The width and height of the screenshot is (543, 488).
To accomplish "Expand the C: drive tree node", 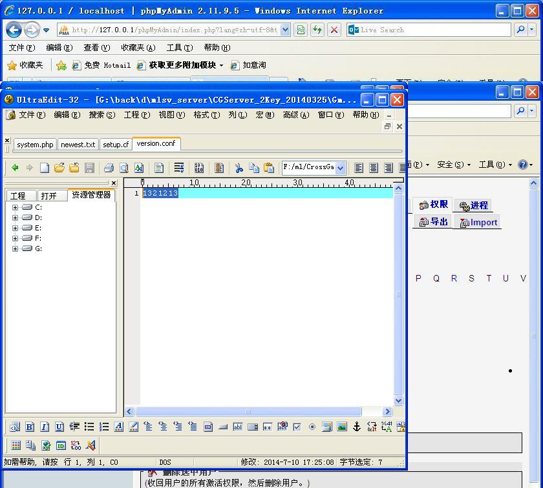I will (x=15, y=207).
